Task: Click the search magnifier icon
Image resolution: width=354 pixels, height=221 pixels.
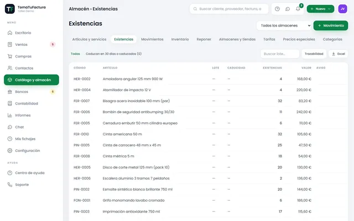Action: point(195,9)
